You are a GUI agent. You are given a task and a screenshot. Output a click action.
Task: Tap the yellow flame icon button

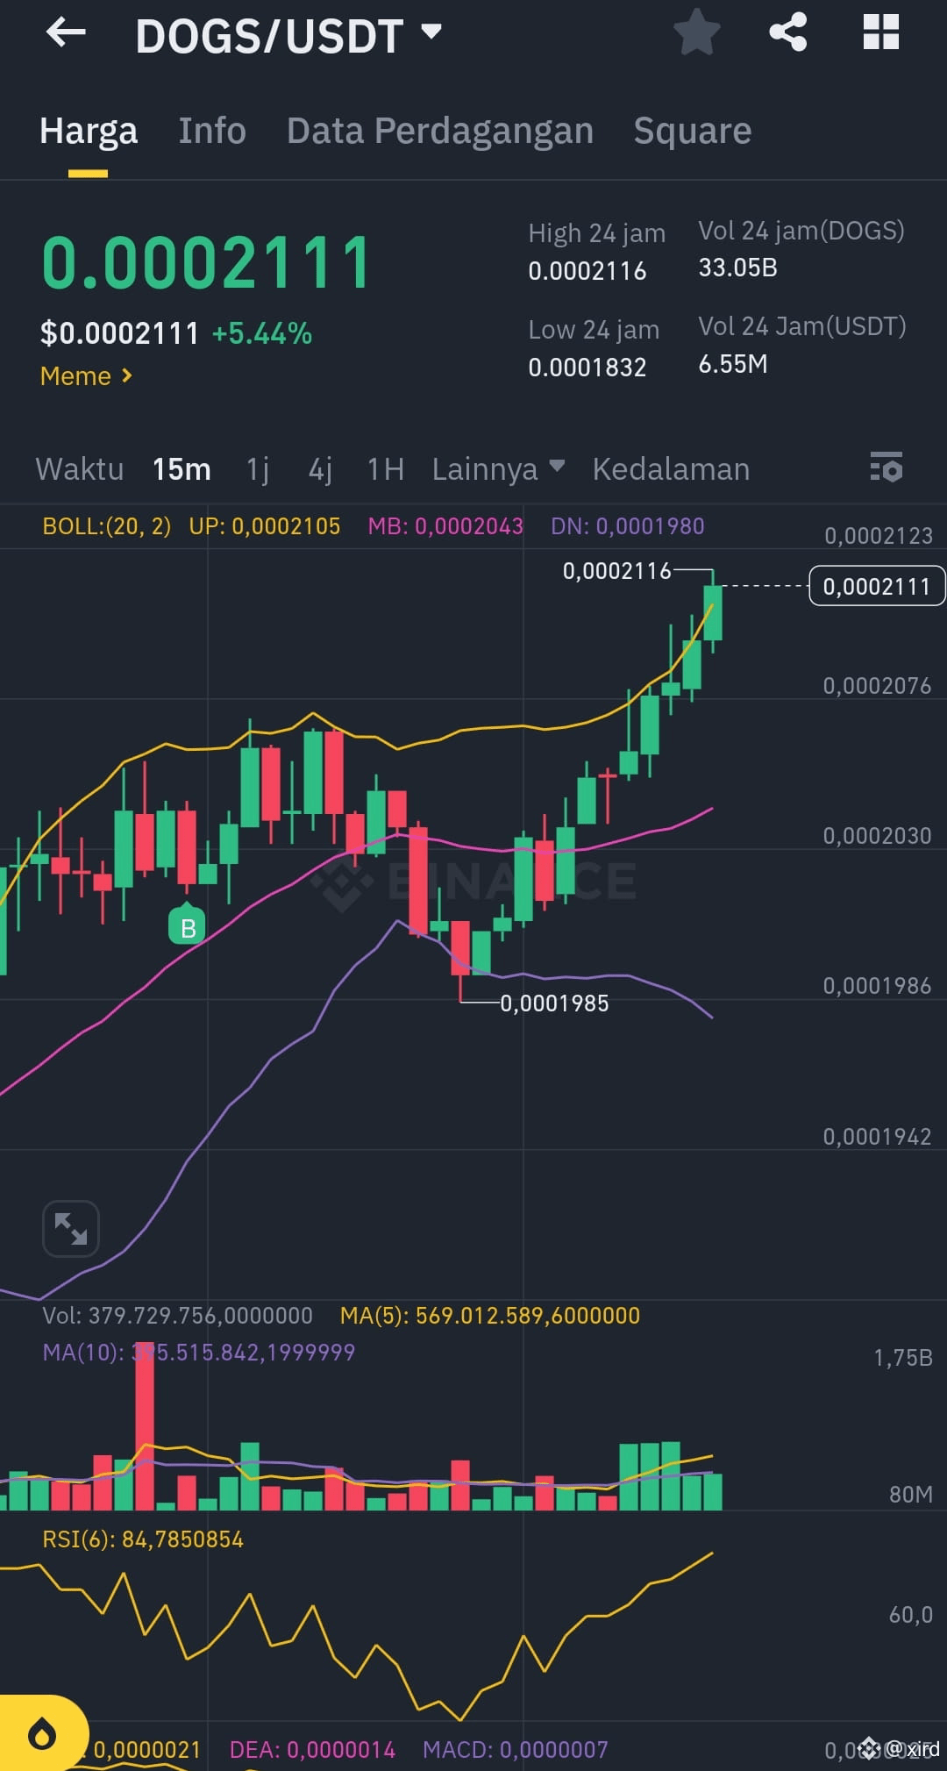[x=42, y=1733]
